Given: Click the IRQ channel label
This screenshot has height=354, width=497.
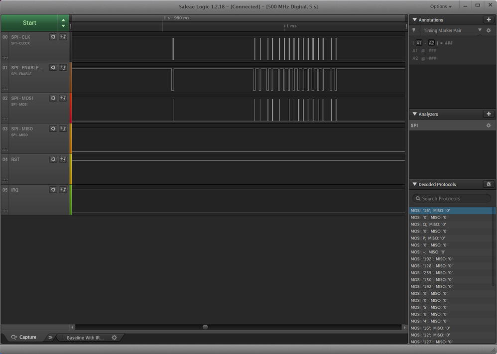Looking at the screenshot, I should tap(14, 190).
